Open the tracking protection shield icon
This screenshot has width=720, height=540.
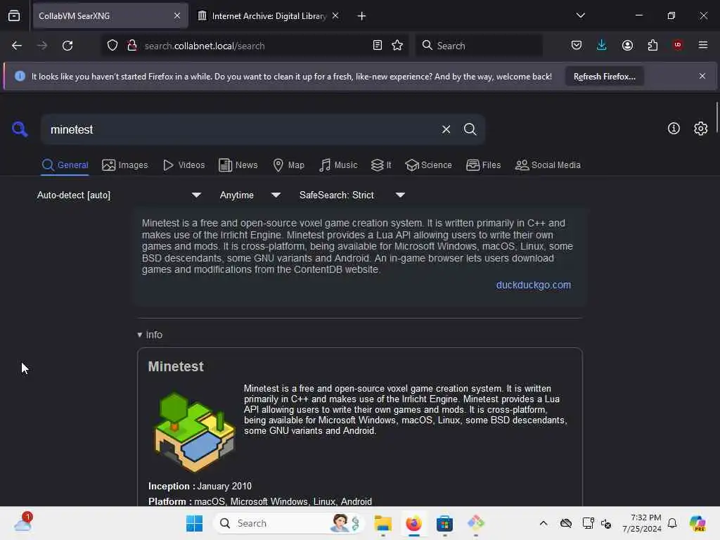112,46
